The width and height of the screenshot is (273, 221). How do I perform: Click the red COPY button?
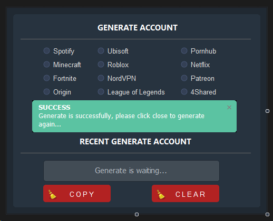point(77,194)
